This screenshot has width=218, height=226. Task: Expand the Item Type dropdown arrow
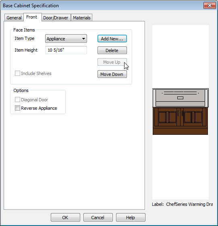click(83, 39)
